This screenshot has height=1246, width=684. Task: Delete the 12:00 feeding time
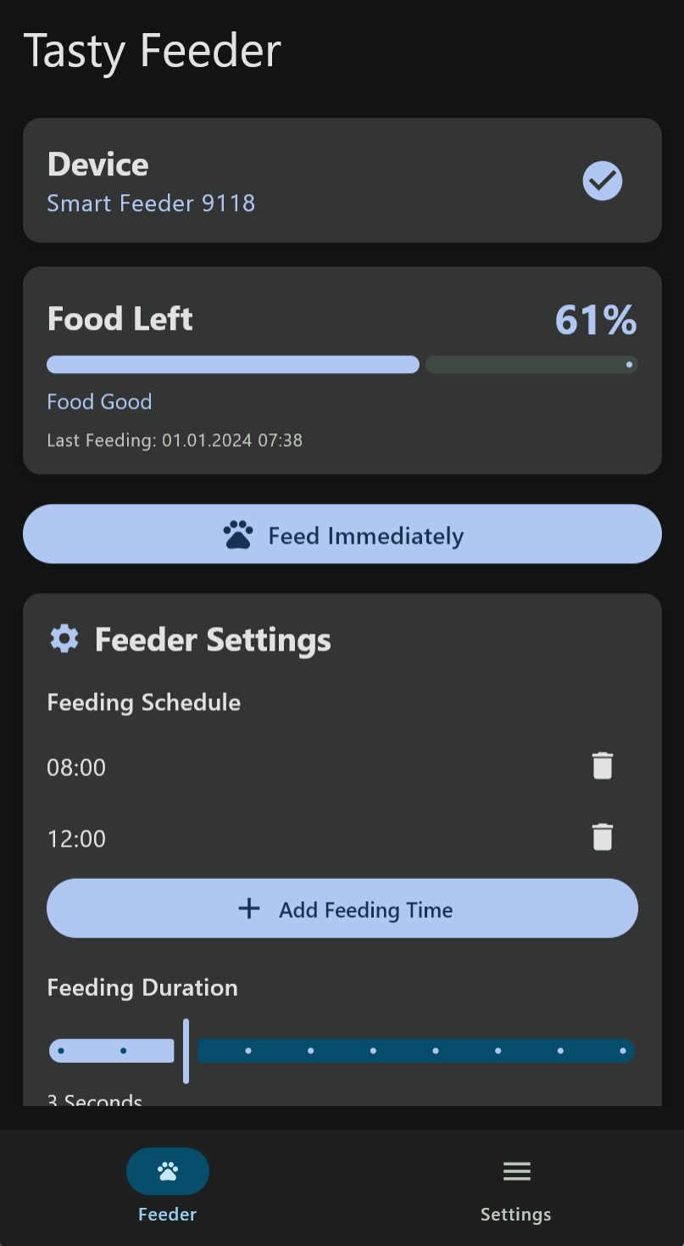602,837
